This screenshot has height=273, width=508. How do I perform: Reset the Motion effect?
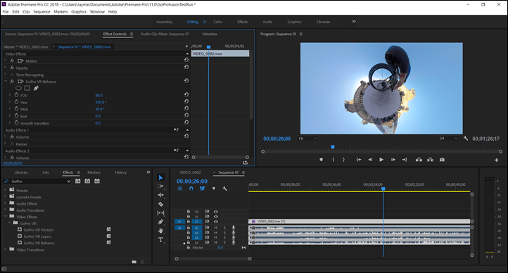(186, 60)
